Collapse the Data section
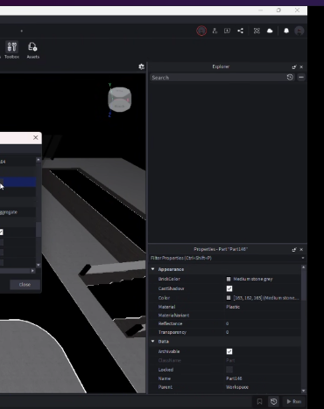324x409 pixels. click(x=153, y=341)
